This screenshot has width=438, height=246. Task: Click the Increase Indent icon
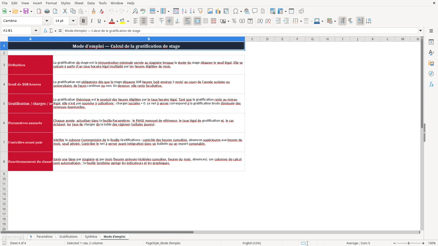pyautogui.click(x=278, y=21)
